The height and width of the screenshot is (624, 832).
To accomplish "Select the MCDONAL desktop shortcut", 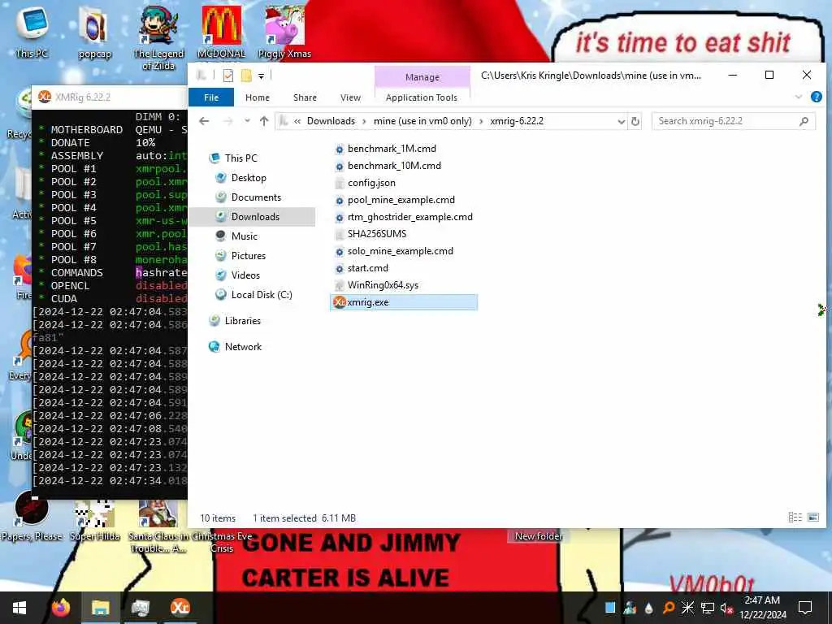I will coord(221,32).
